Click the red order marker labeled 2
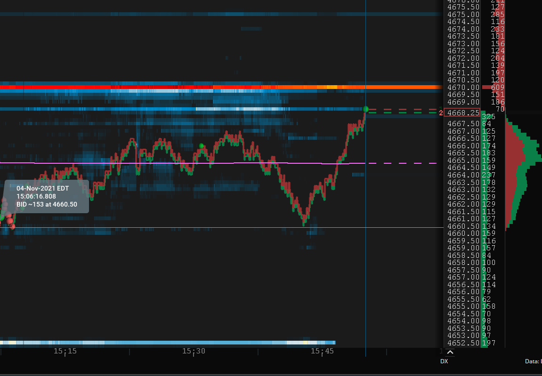 (441, 112)
